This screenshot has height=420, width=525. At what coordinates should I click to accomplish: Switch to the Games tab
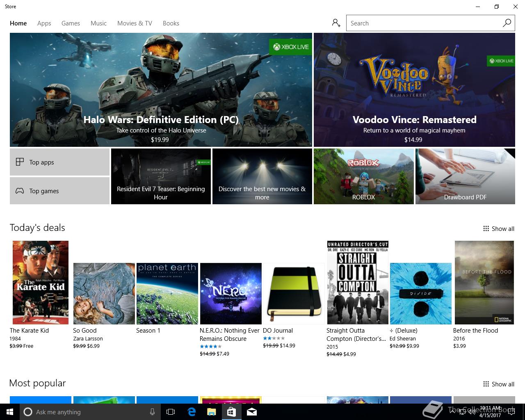pos(71,23)
